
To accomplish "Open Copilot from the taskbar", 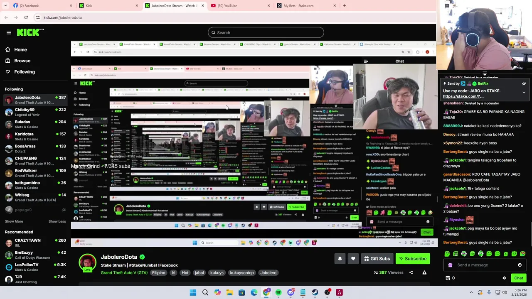I will [217, 292].
